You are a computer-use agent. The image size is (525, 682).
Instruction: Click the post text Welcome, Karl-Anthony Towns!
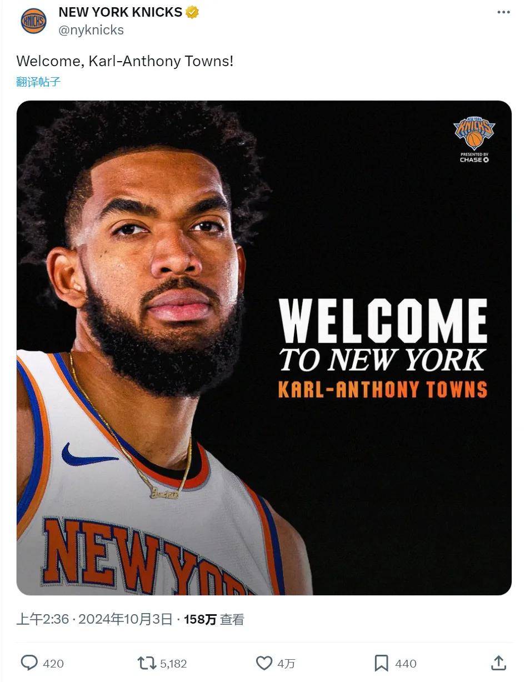click(125, 61)
